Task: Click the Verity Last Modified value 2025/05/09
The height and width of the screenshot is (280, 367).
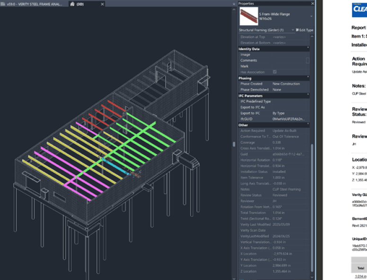Action: [281, 224]
